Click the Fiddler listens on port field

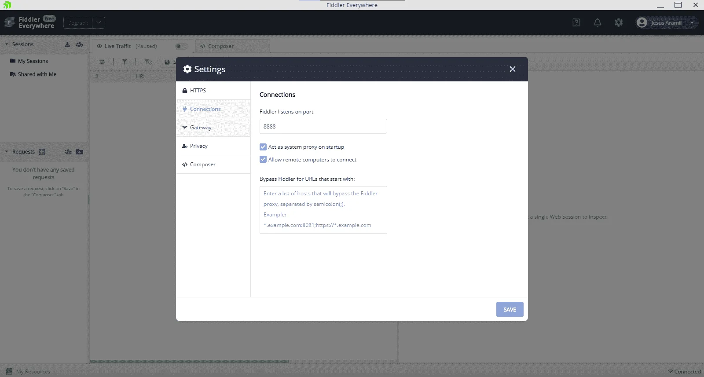(x=323, y=126)
